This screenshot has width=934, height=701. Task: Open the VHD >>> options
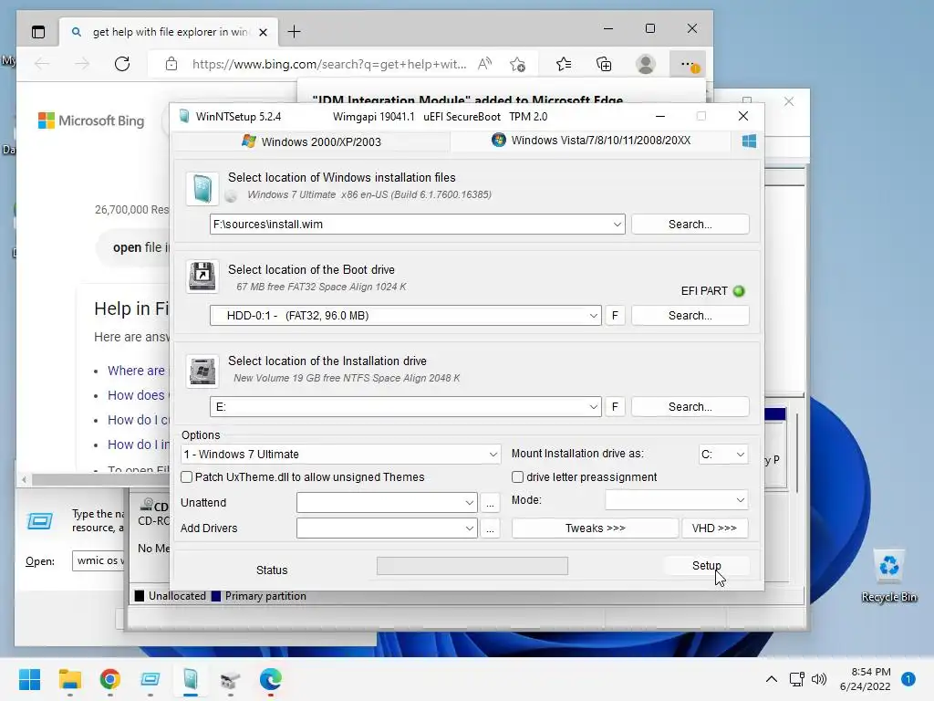pos(714,528)
